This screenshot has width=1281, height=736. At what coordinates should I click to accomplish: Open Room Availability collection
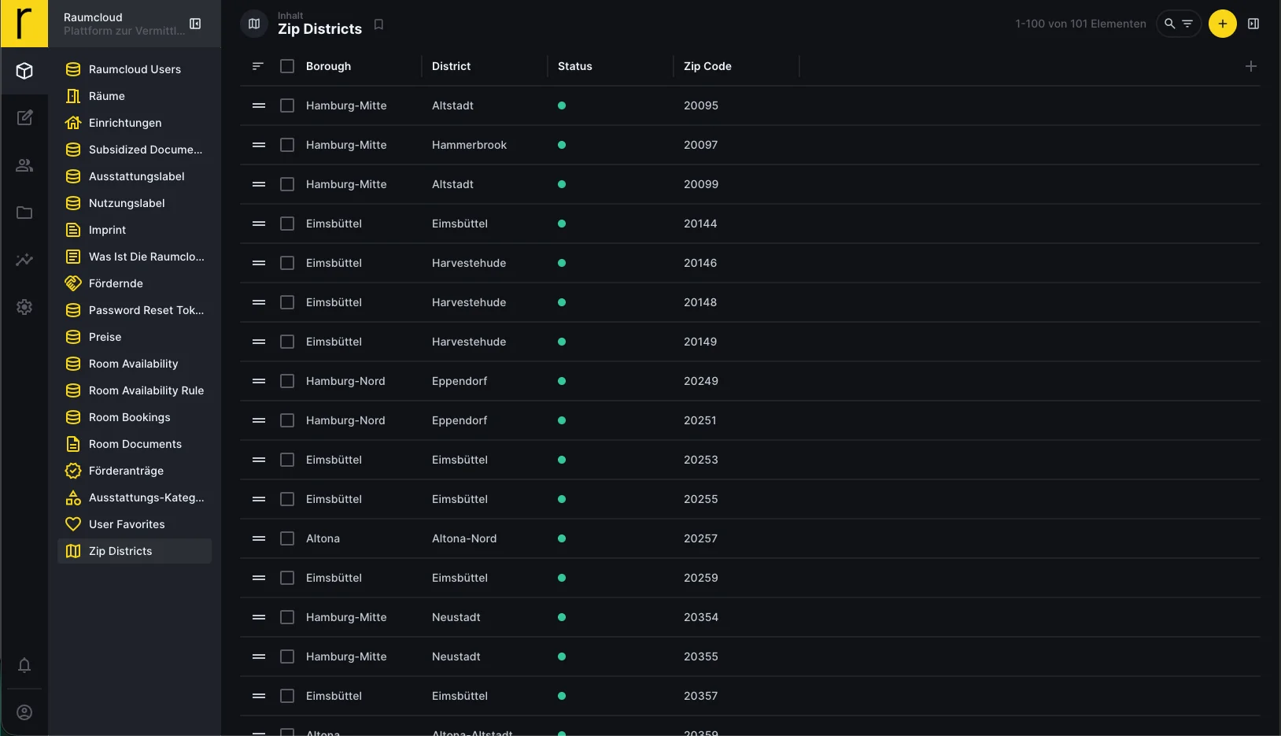(135, 364)
